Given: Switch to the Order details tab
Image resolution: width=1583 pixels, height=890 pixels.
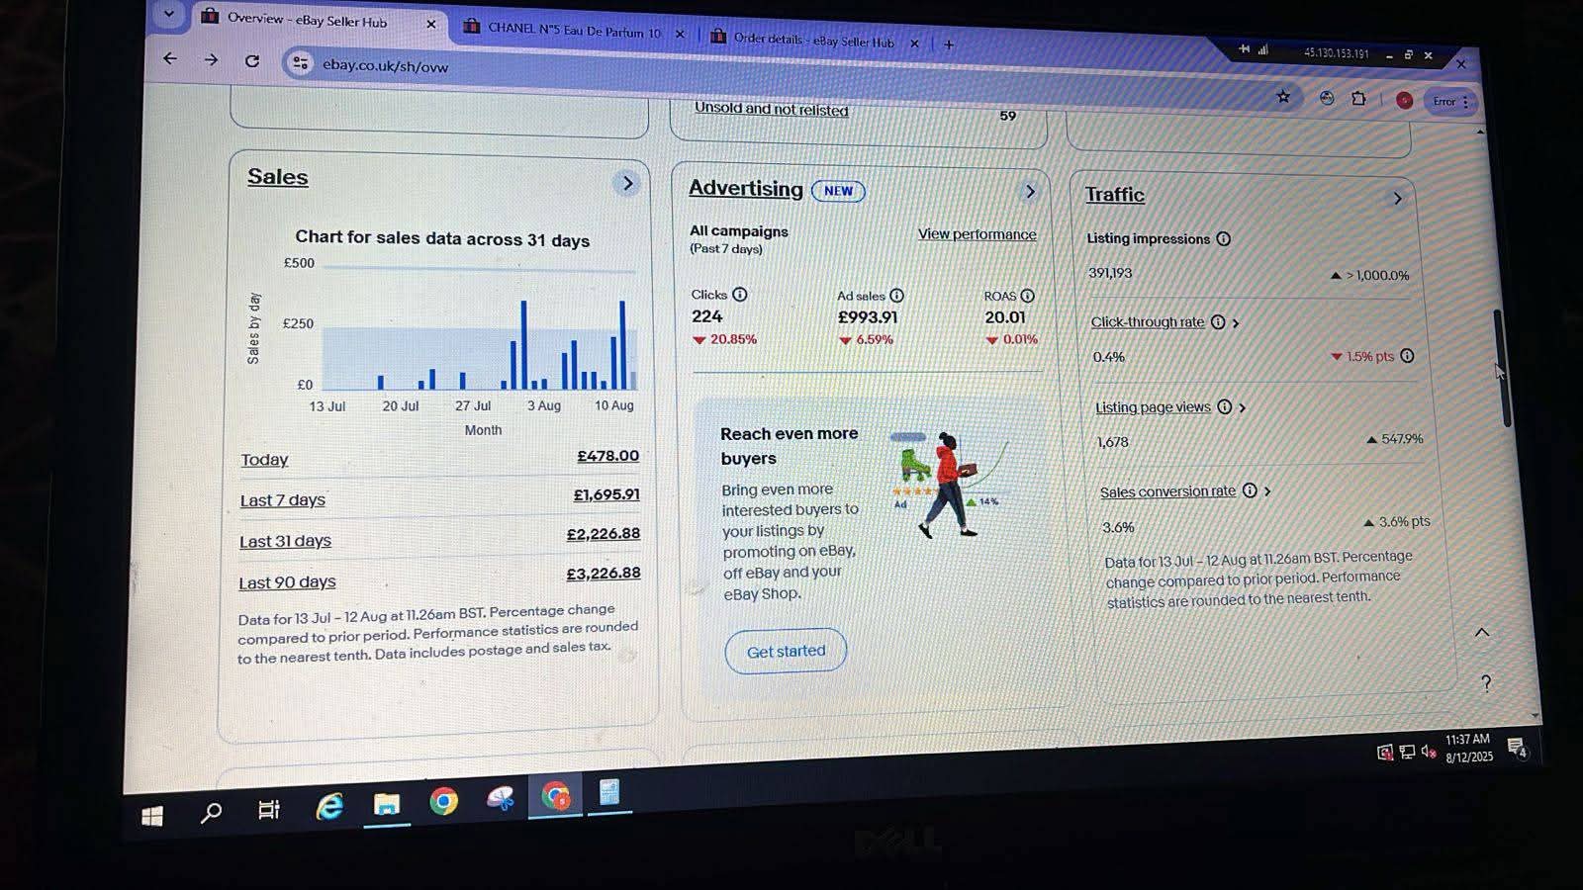Looking at the screenshot, I should coord(812,41).
